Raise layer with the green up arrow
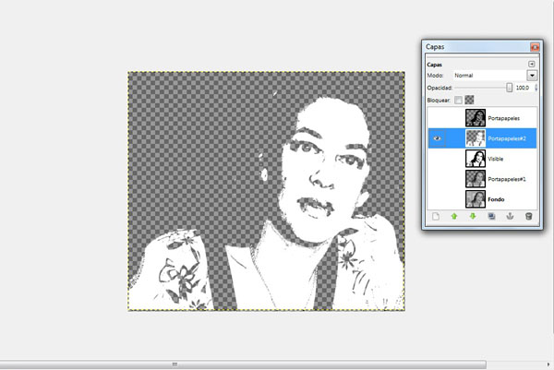The width and height of the screenshot is (554, 370). pos(454,216)
